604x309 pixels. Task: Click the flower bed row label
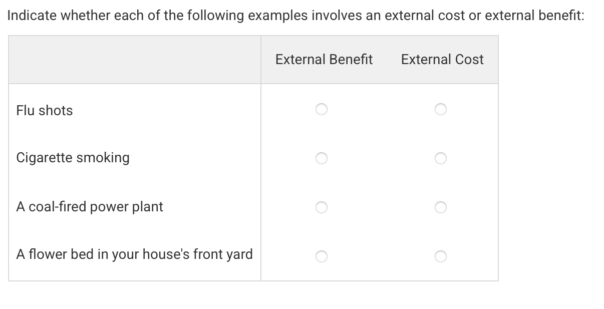[134, 254]
